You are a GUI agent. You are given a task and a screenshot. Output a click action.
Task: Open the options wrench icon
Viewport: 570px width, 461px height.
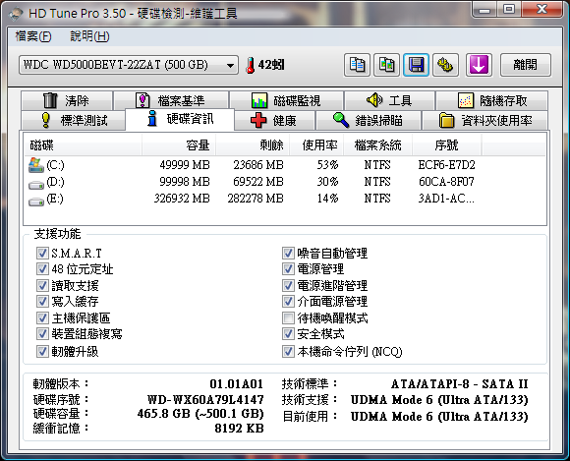tap(445, 65)
